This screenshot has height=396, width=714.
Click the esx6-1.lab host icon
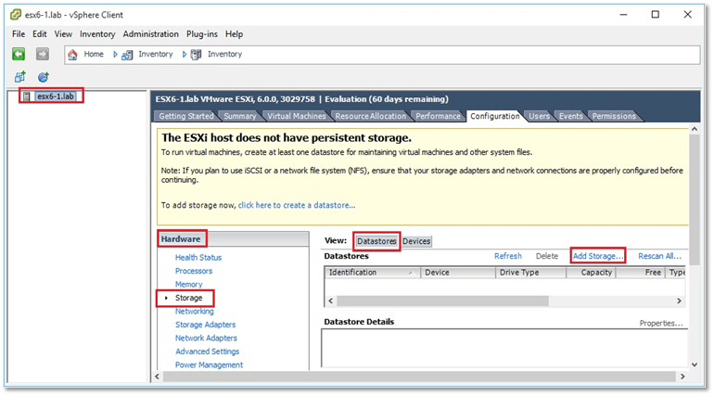(x=27, y=96)
